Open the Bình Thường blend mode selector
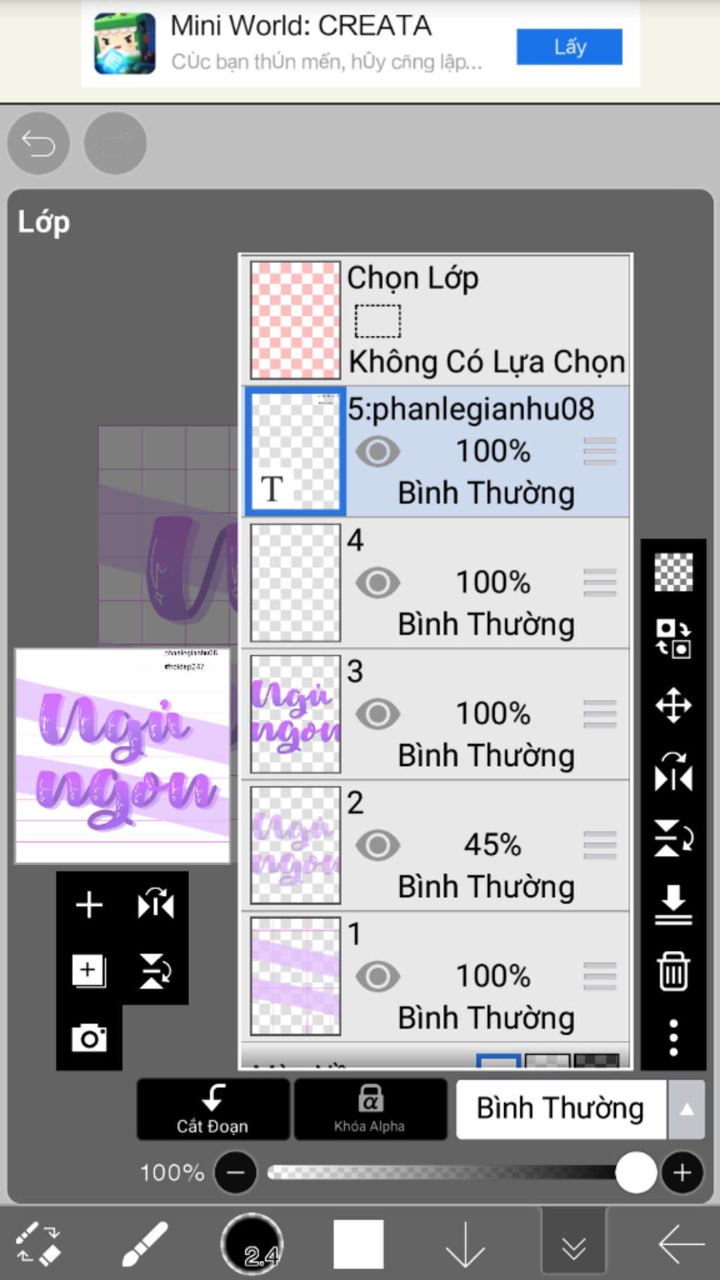Screen dimensions: 720x1280 [x=560, y=1109]
